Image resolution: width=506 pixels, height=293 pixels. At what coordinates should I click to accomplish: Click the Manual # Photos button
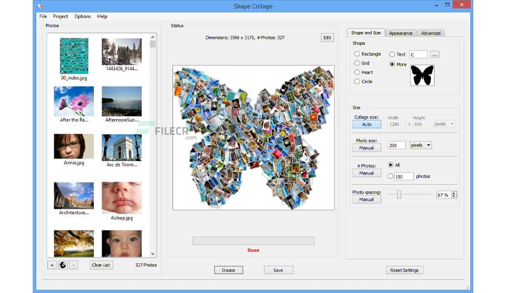[x=367, y=173]
